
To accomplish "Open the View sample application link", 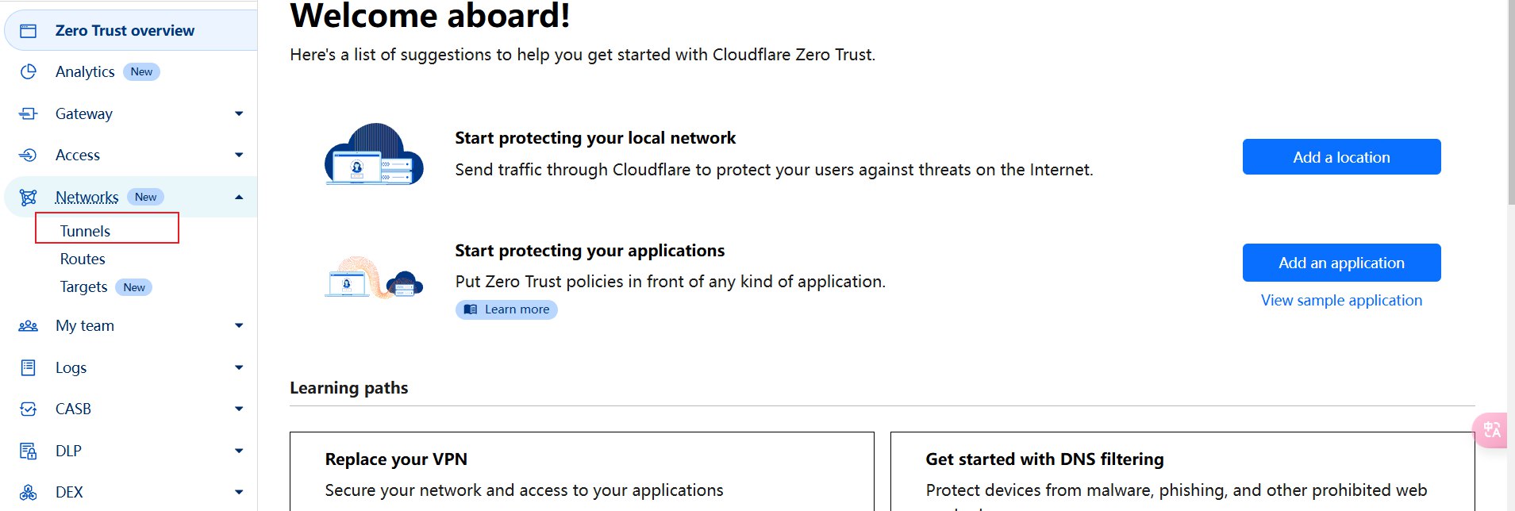I will (x=1341, y=300).
